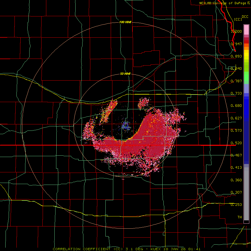
Task: Click the 0.840 color scale value
Action: [x=236, y=69]
